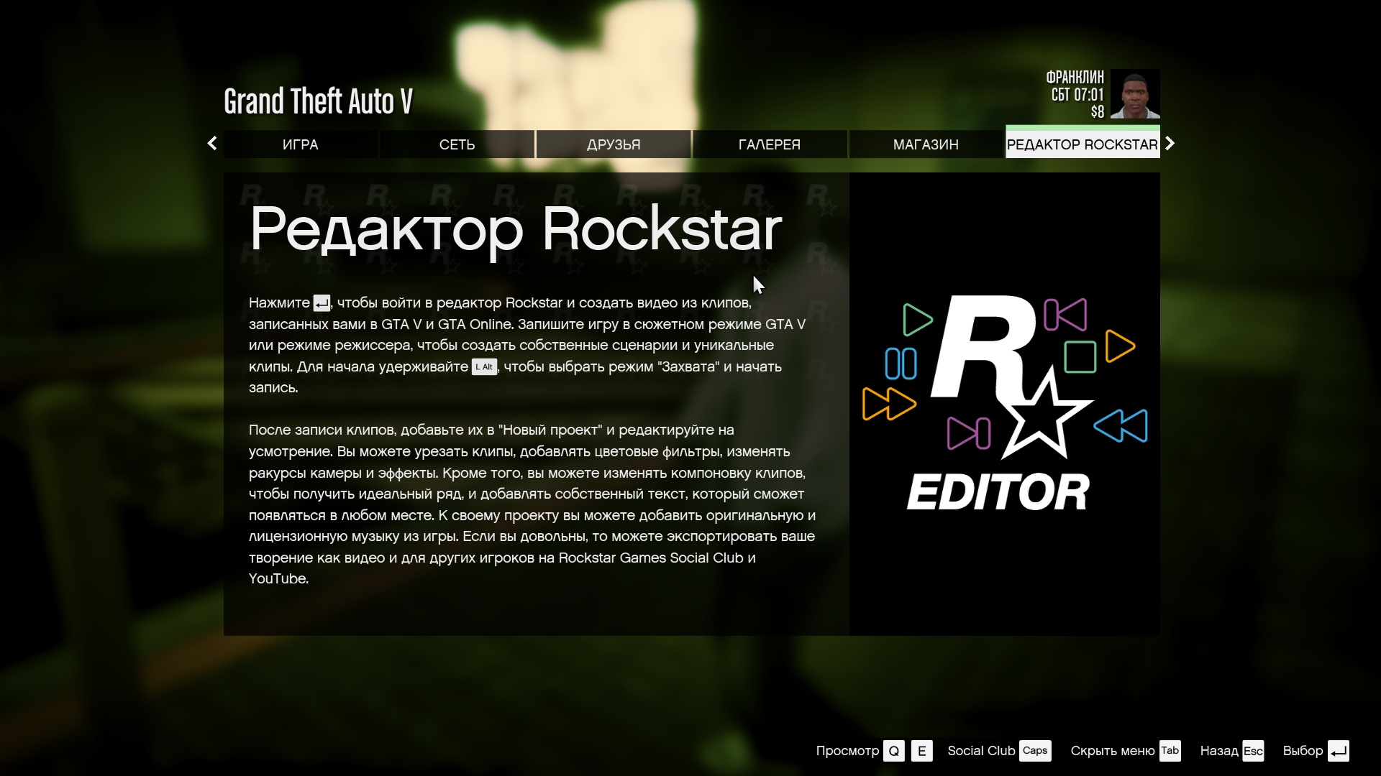The image size is (1381, 776).
Task: Click the Q key icon for Просмотр
Action: [x=894, y=751]
